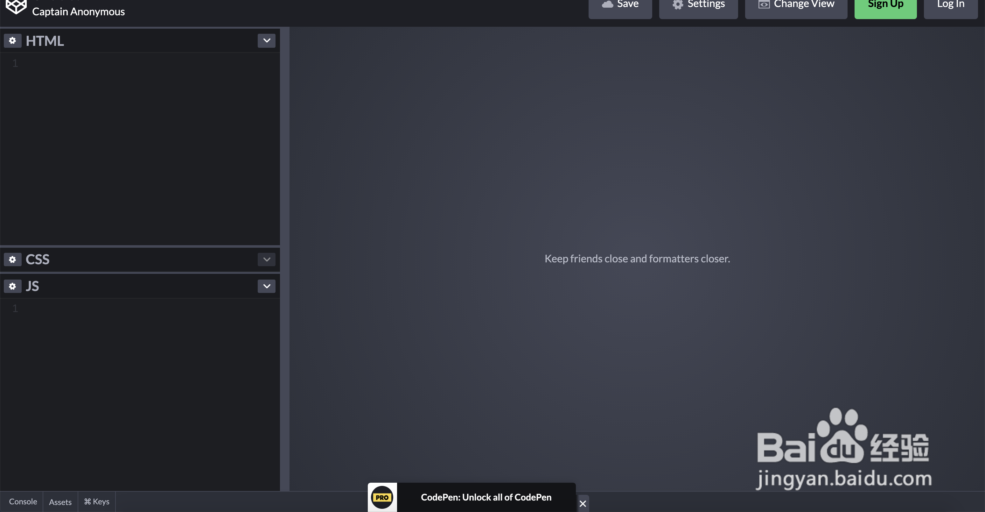Expand the HTML panel dropdown chevron
Screen dimensions: 985x512
coord(267,40)
